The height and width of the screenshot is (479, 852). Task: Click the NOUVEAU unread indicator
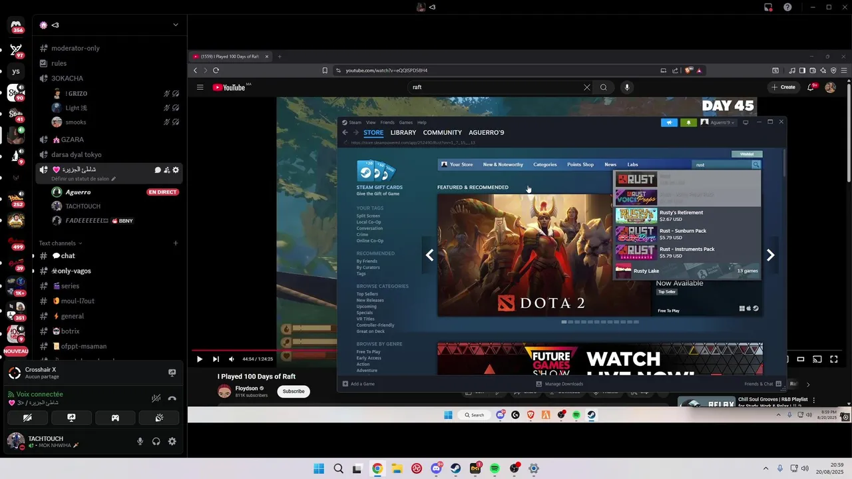16,351
